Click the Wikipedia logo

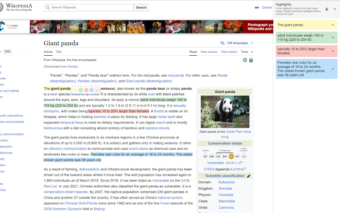[x=16, y=7]
